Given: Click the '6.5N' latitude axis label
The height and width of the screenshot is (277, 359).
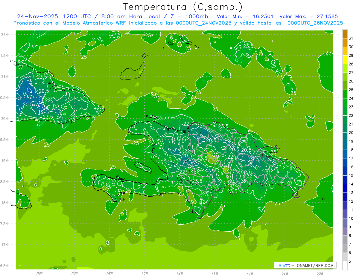Looking at the screenshot, I should [4, 266].
